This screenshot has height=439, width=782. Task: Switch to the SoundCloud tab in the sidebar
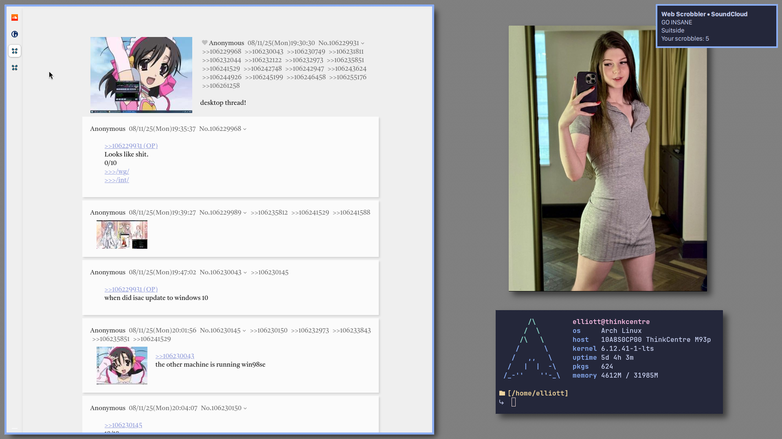15,17
